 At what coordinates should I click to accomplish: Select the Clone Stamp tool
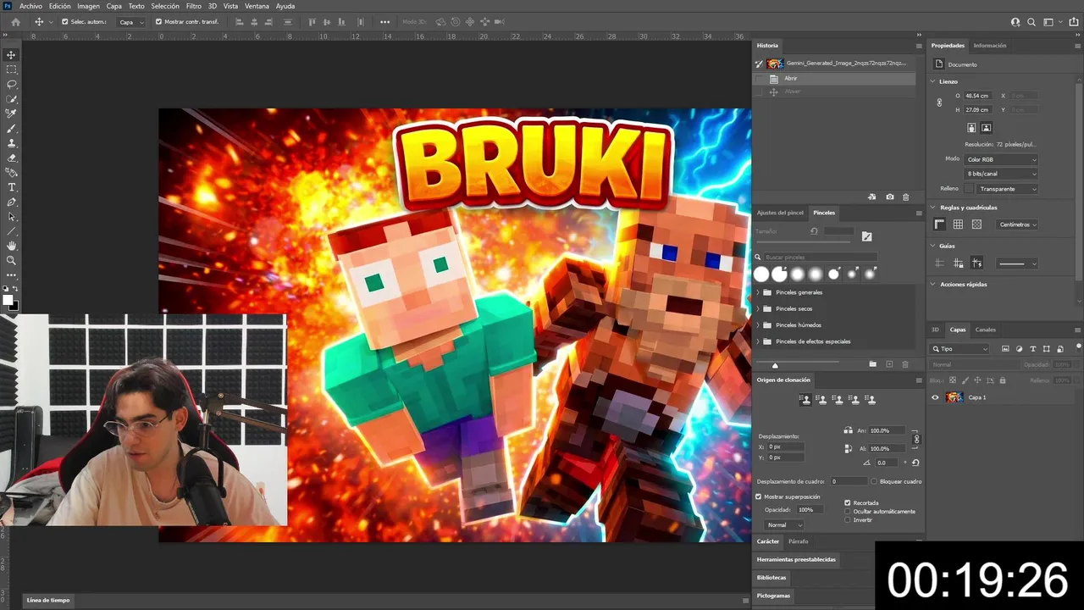11,143
